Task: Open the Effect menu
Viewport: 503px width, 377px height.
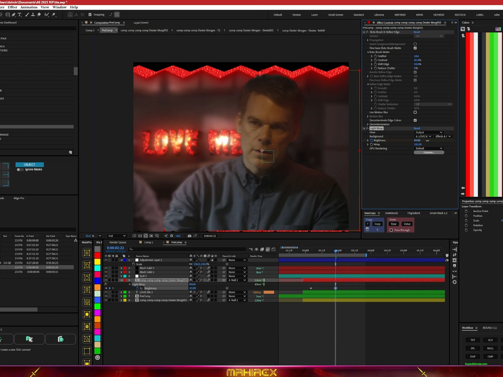Action: click(12, 7)
